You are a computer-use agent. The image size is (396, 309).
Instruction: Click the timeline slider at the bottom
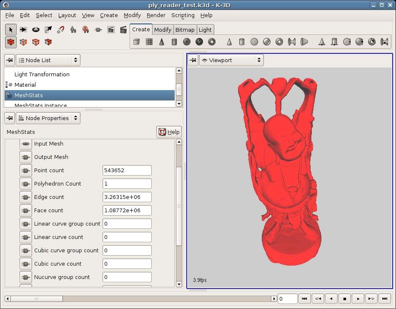36,299
